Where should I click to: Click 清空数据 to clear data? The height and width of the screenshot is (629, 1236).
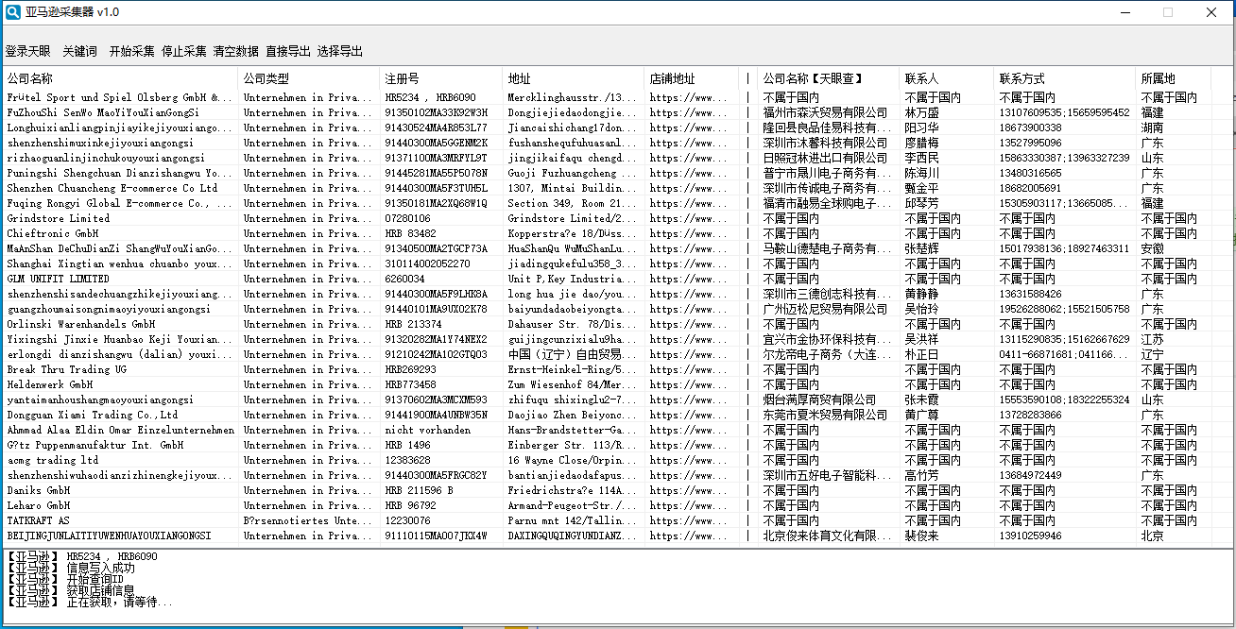(236, 51)
